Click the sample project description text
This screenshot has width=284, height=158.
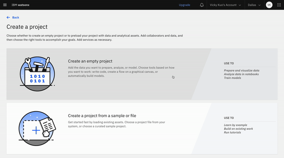click(116, 124)
